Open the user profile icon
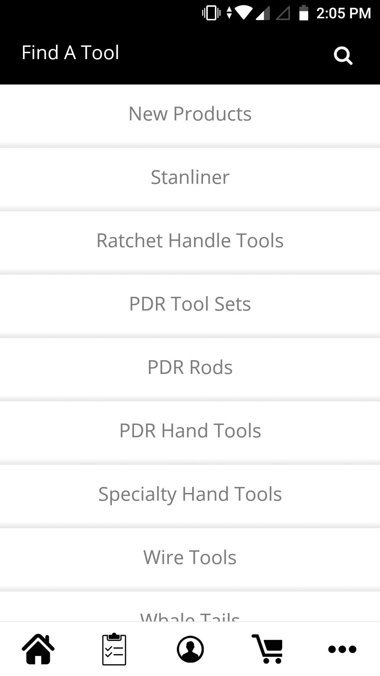The width and height of the screenshot is (380, 676). tap(190, 649)
